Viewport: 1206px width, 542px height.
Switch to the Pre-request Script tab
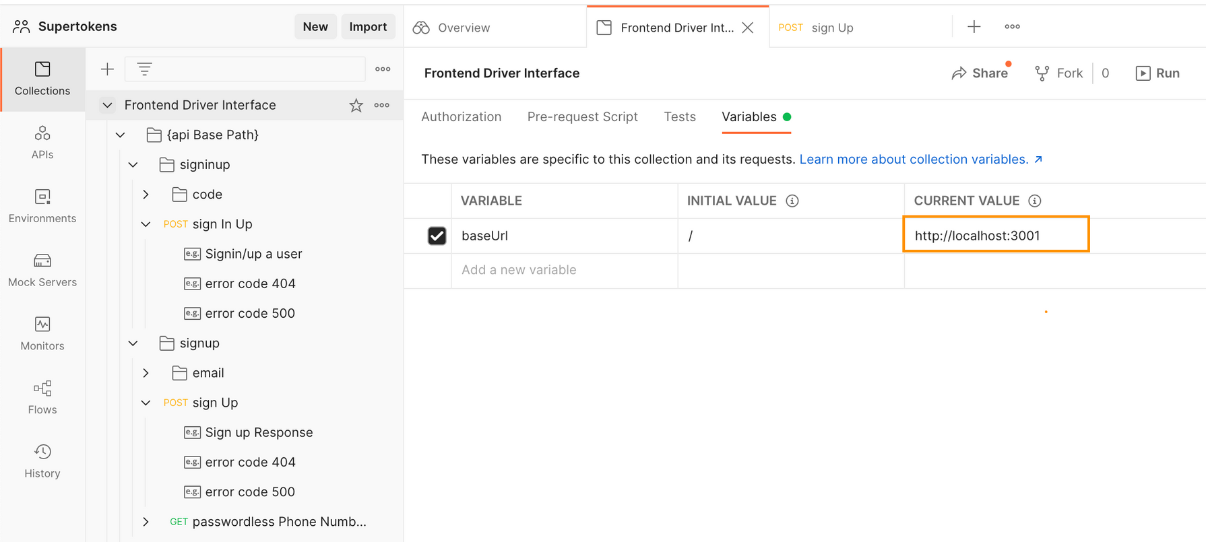(x=582, y=117)
